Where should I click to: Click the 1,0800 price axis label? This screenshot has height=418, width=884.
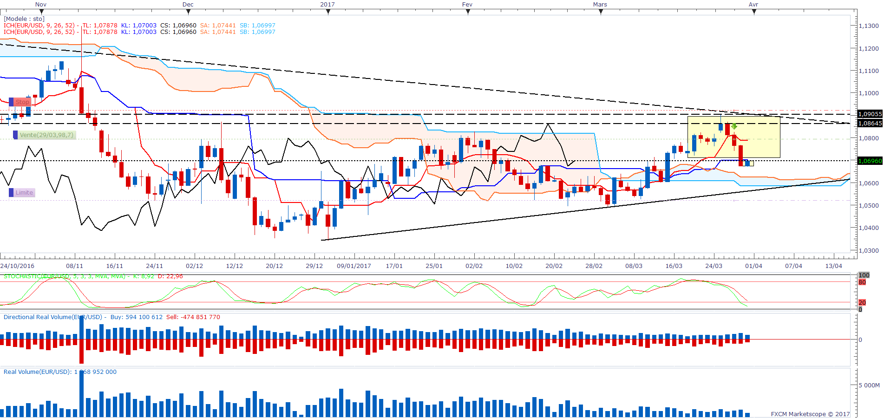(x=869, y=138)
